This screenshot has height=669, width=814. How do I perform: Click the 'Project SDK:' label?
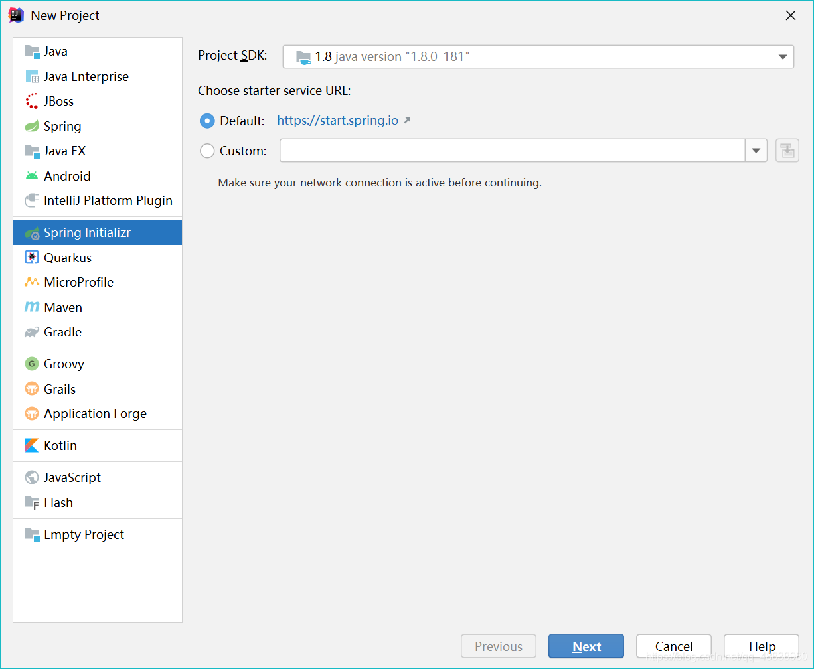coord(232,56)
